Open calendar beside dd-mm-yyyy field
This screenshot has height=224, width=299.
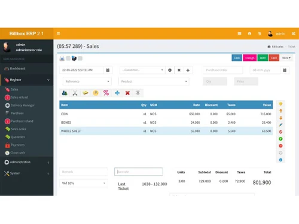pos(285,70)
